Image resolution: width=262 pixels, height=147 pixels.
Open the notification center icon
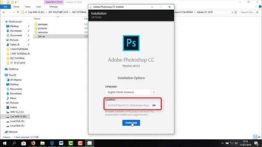[x=256, y=143]
